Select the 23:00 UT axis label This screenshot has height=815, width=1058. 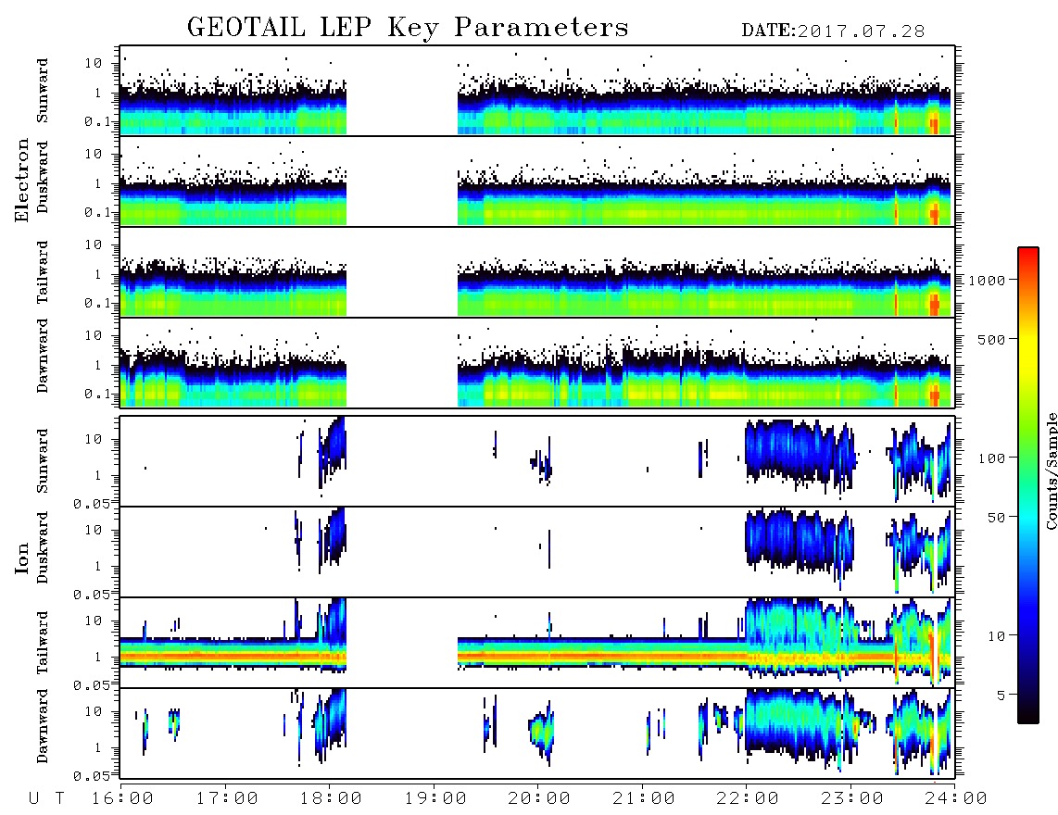(852, 799)
